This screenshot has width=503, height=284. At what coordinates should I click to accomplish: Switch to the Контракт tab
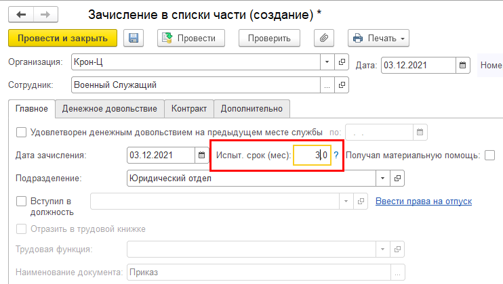tap(189, 108)
